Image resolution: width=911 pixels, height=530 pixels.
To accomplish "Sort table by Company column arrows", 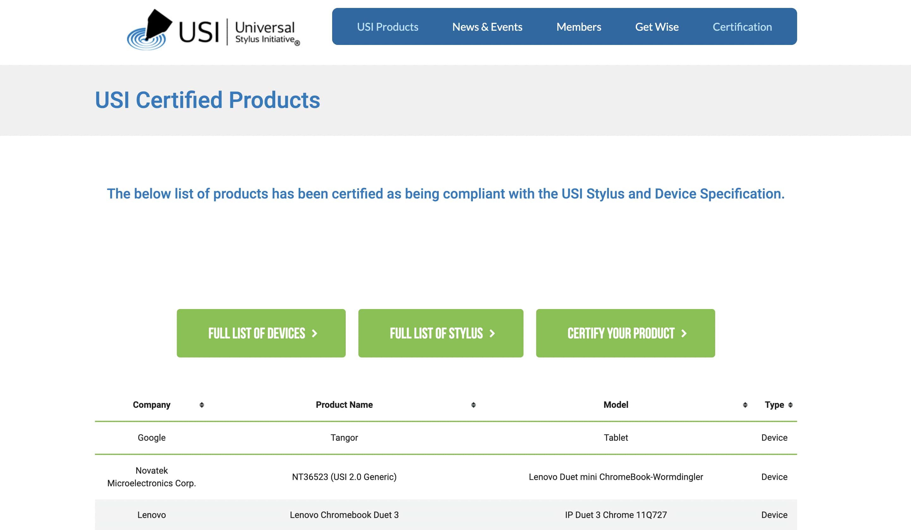I will click(x=202, y=405).
